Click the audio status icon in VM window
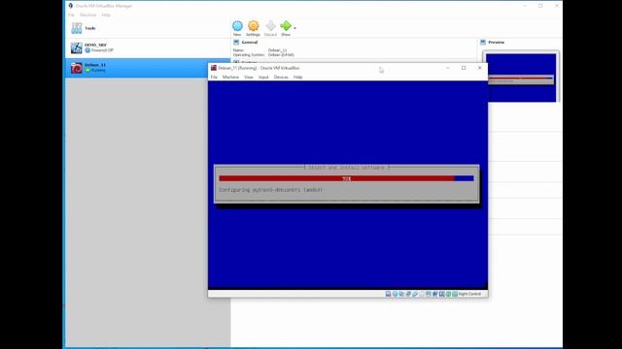Viewport: 622px width, 349px height. pyautogui.click(x=401, y=294)
